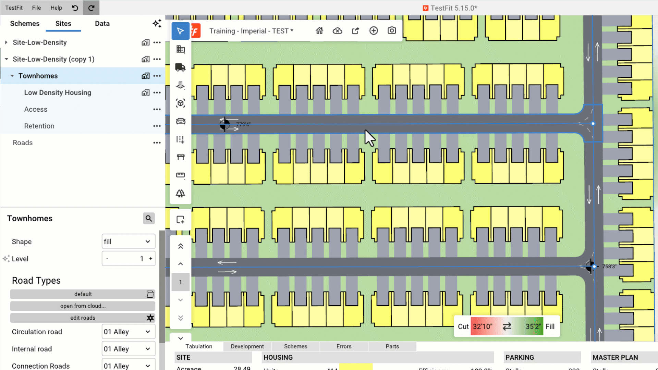Viewport: 658px width, 370px height.
Task: Increase Level with plus stepper
Action: click(x=150, y=259)
